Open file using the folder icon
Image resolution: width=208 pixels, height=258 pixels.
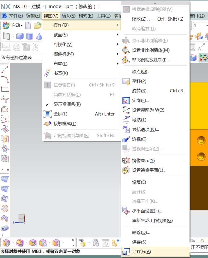tap(38, 25)
